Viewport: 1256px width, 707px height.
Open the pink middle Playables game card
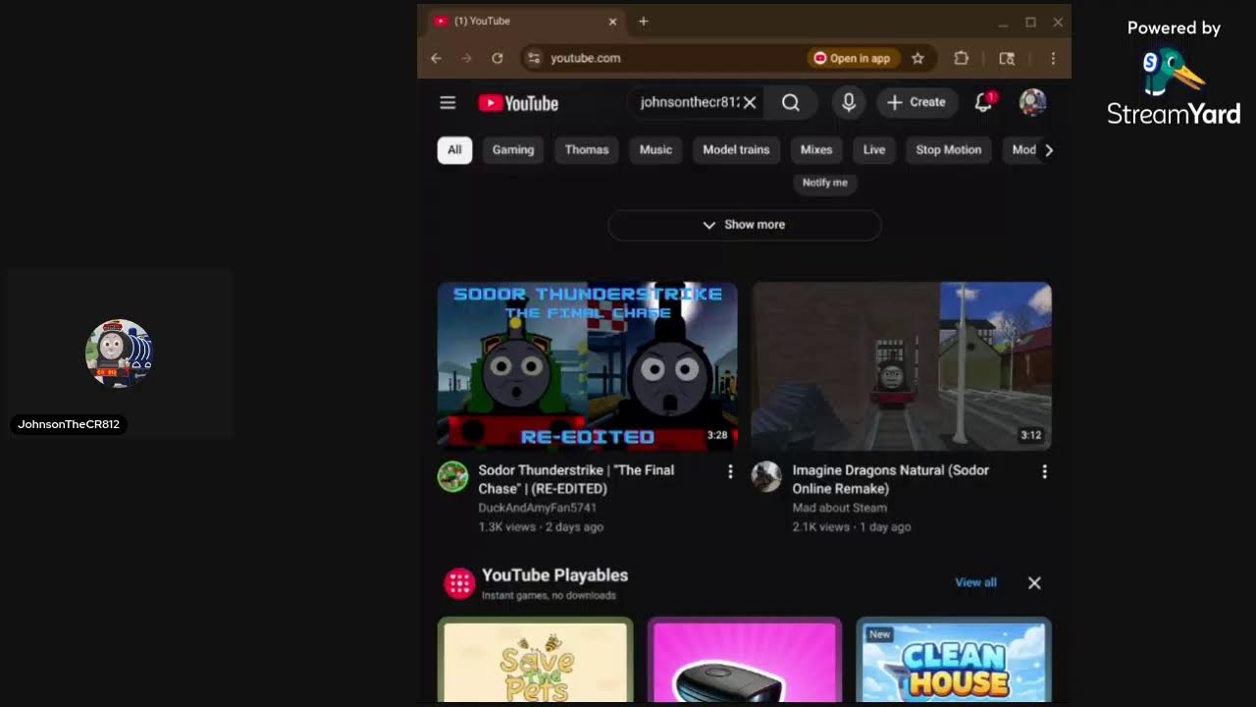point(745,660)
